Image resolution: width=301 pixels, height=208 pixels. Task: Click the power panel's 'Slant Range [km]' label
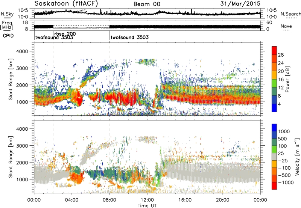coord(11,79)
